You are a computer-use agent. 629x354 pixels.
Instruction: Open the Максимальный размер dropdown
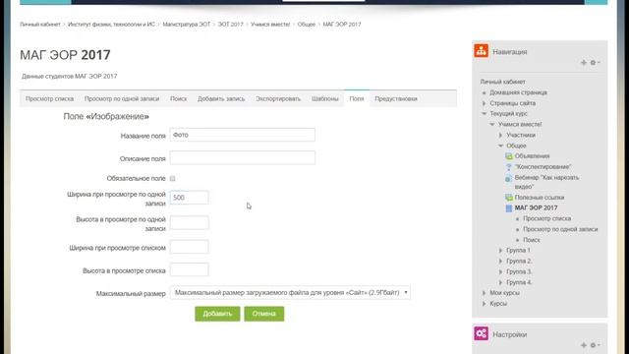[290, 293]
